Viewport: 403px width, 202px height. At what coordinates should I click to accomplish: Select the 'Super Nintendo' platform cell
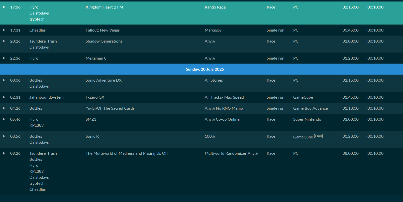point(307,119)
